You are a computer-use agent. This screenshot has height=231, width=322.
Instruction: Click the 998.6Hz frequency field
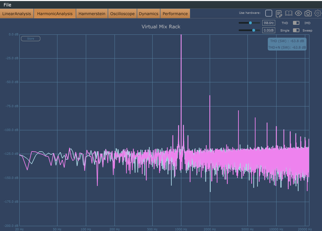(269, 23)
